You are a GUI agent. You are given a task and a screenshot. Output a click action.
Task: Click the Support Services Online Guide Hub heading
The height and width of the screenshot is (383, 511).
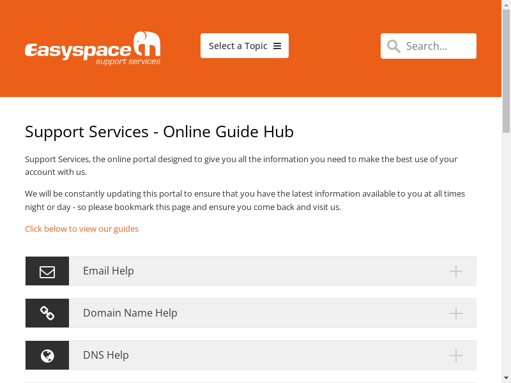point(159,131)
